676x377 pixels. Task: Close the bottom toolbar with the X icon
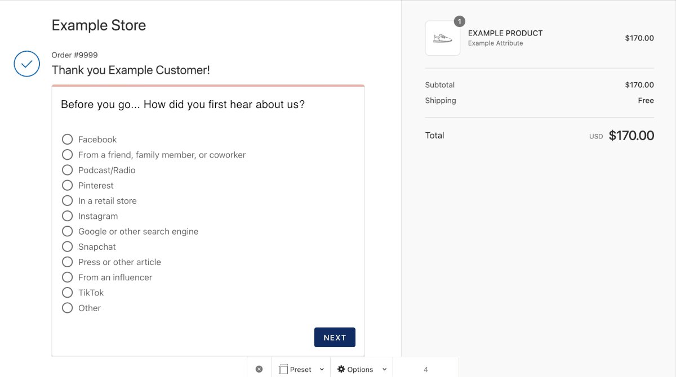[259, 369]
